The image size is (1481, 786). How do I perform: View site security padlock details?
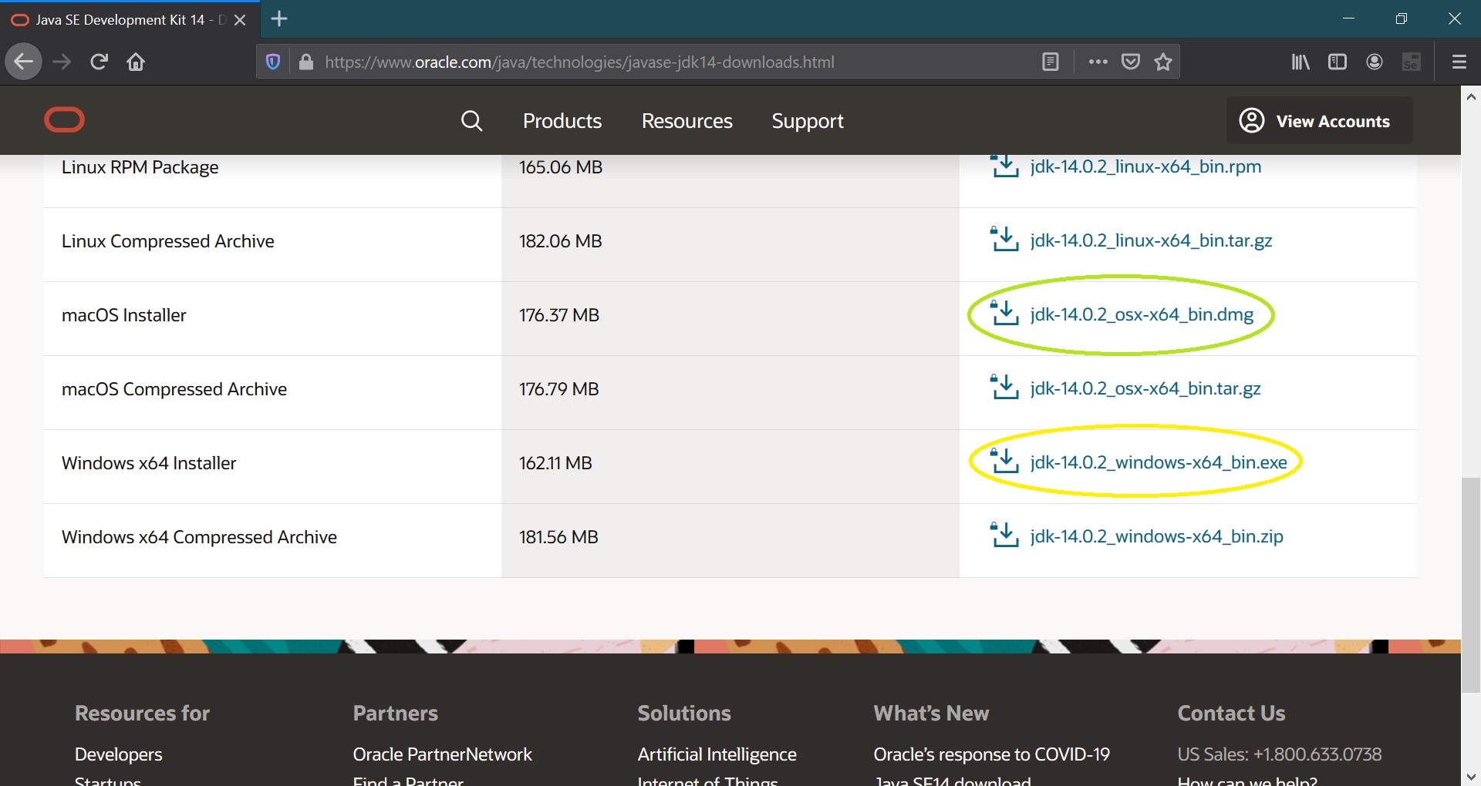[x=306, y=62]
